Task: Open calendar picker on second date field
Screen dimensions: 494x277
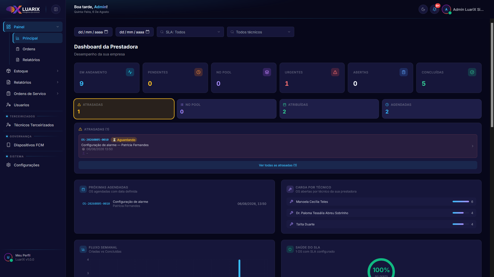Action: [x=148, y=32]
